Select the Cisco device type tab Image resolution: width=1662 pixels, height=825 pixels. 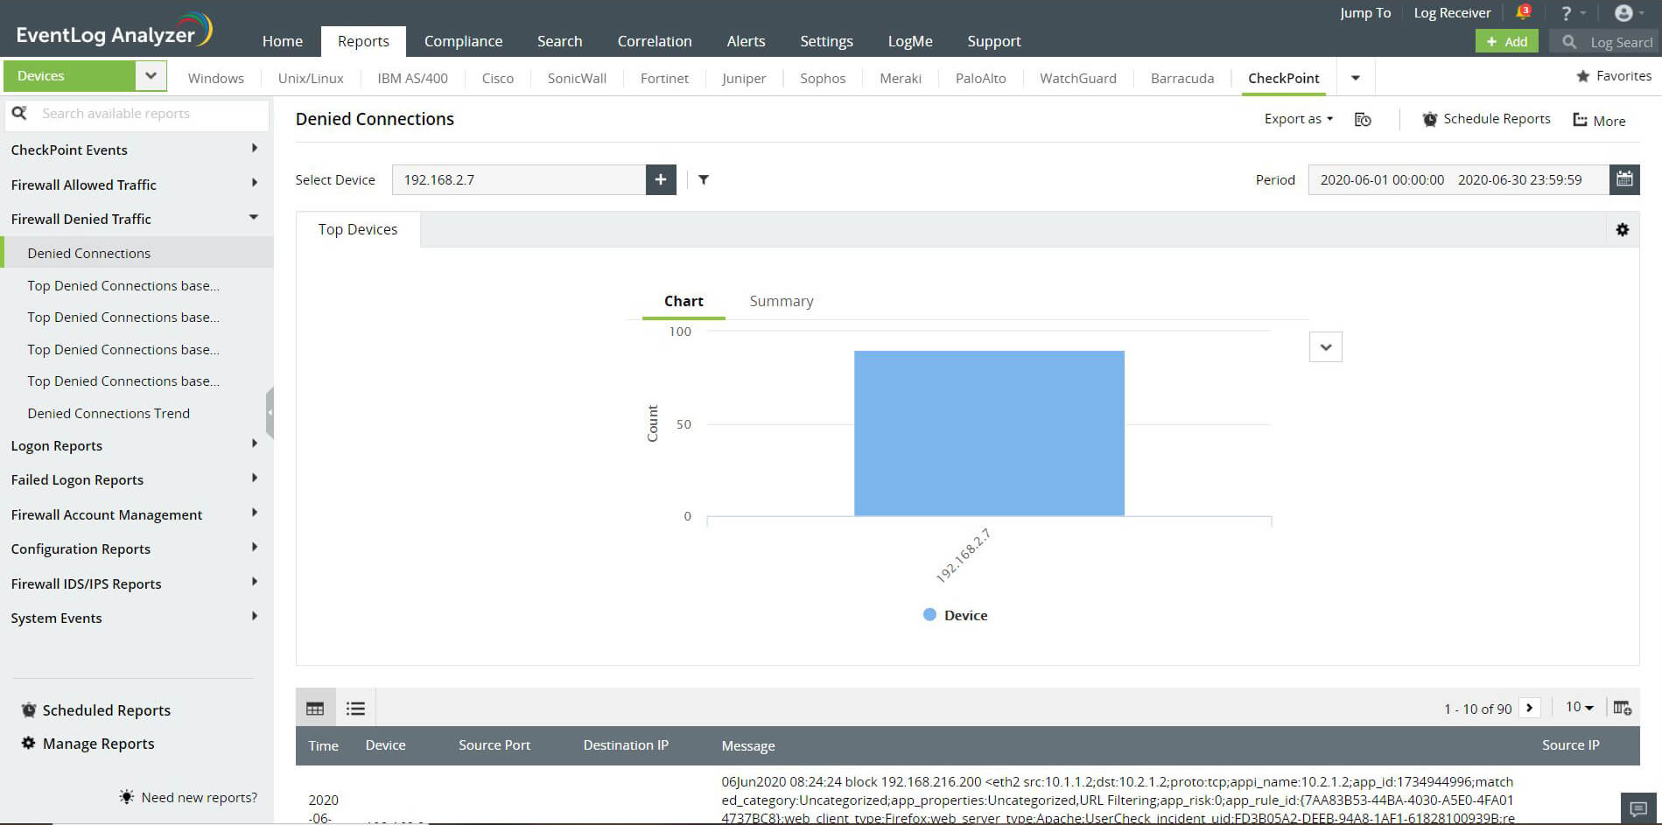tap(498, 78)
